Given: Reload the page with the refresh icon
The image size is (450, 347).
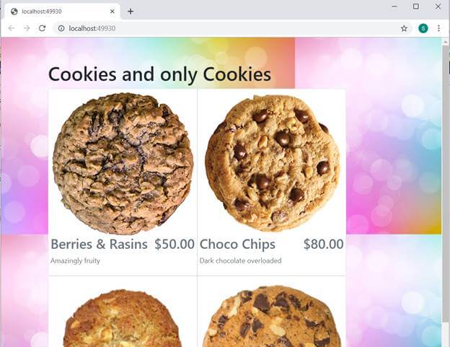Looking at the screenshot, I should pos(42,28).
